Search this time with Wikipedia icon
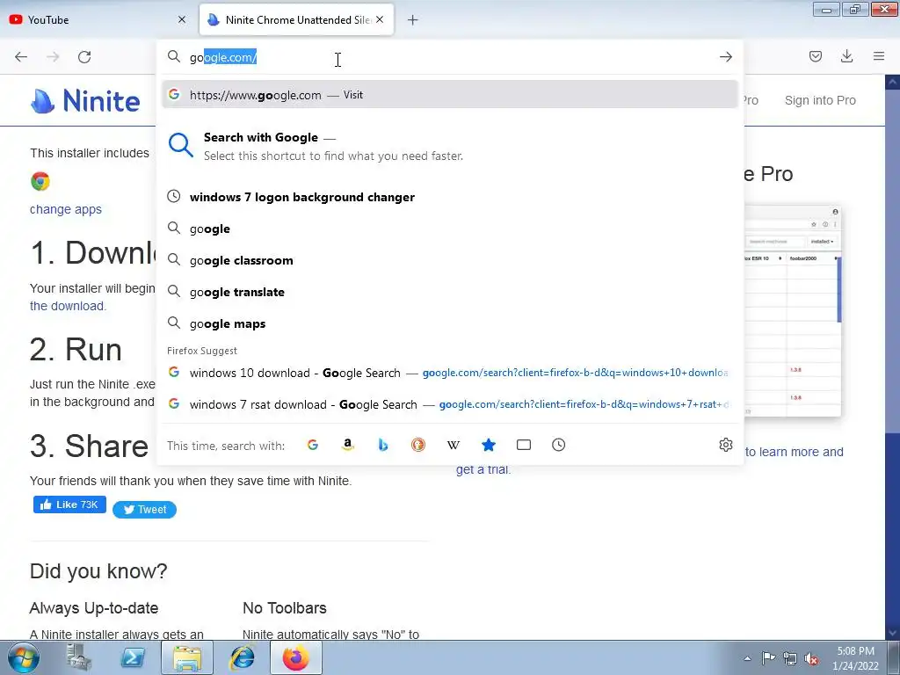 point(453,445)
